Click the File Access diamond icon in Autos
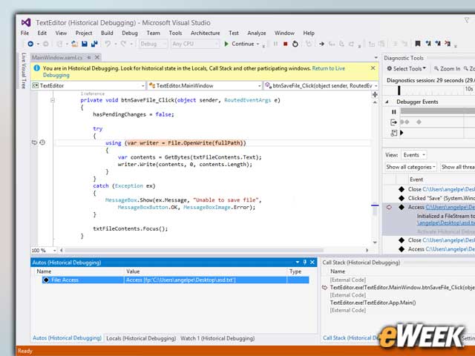The image size is (475, 356). click(46, 280)
